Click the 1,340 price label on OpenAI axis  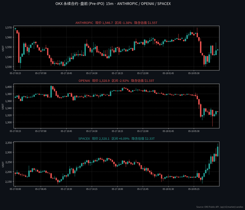click(x=8, y=108)
